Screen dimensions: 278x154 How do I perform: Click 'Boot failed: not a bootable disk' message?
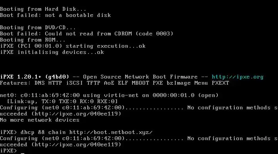(x=55, y=15)
